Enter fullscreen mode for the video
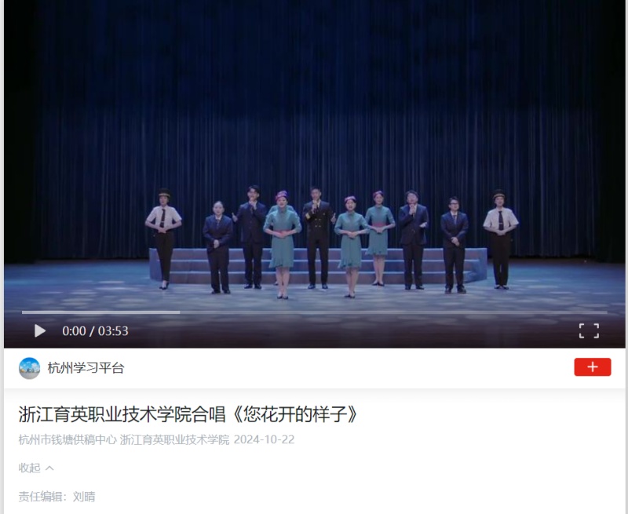This screenshot has height=514, width=628. [x=589, y=331]
